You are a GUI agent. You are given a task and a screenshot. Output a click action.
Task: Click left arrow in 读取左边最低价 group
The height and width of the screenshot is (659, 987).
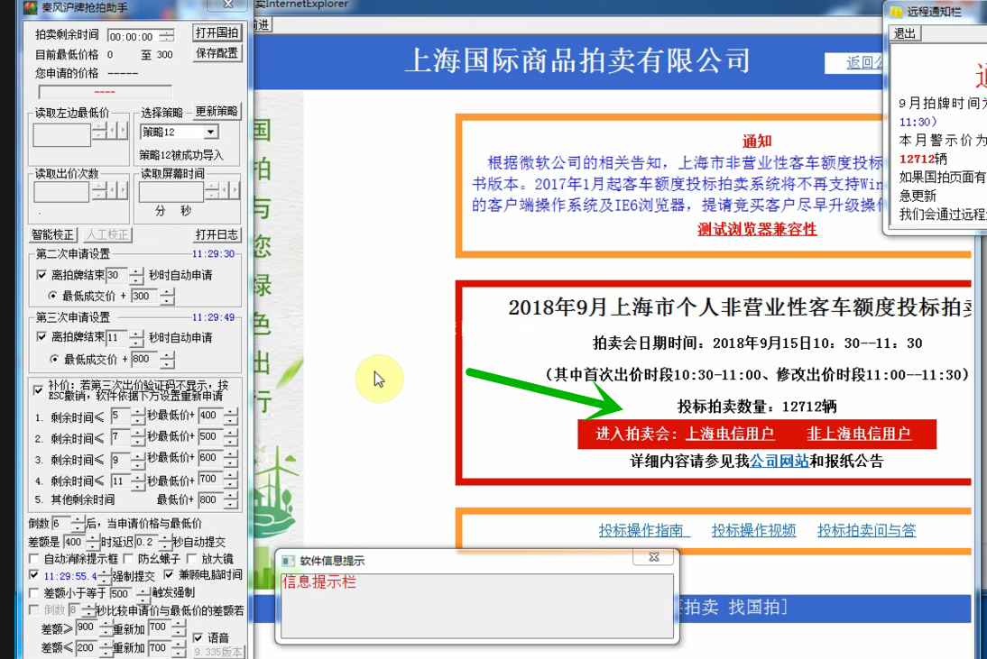[x=112, y=132]
